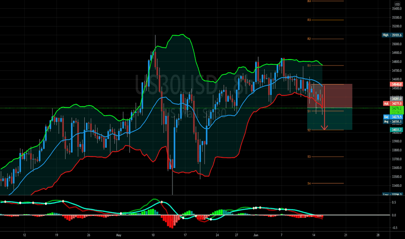This screenshot has width=405, height=239.
Task: Click the 35300.0 price axis tick
Action: click(397, 17)
